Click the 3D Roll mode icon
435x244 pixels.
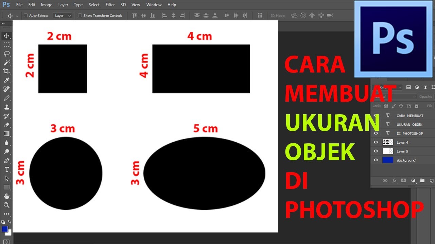point(303,15)
